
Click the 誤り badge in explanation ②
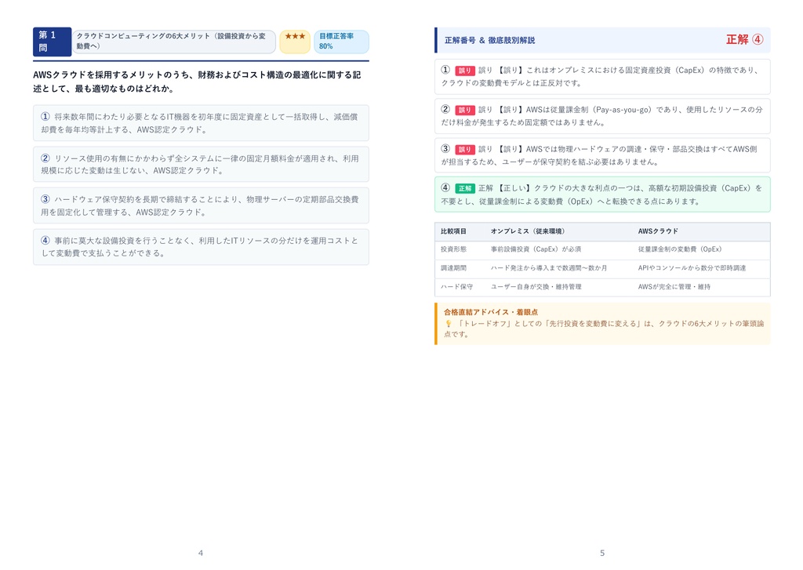(464, 110)
